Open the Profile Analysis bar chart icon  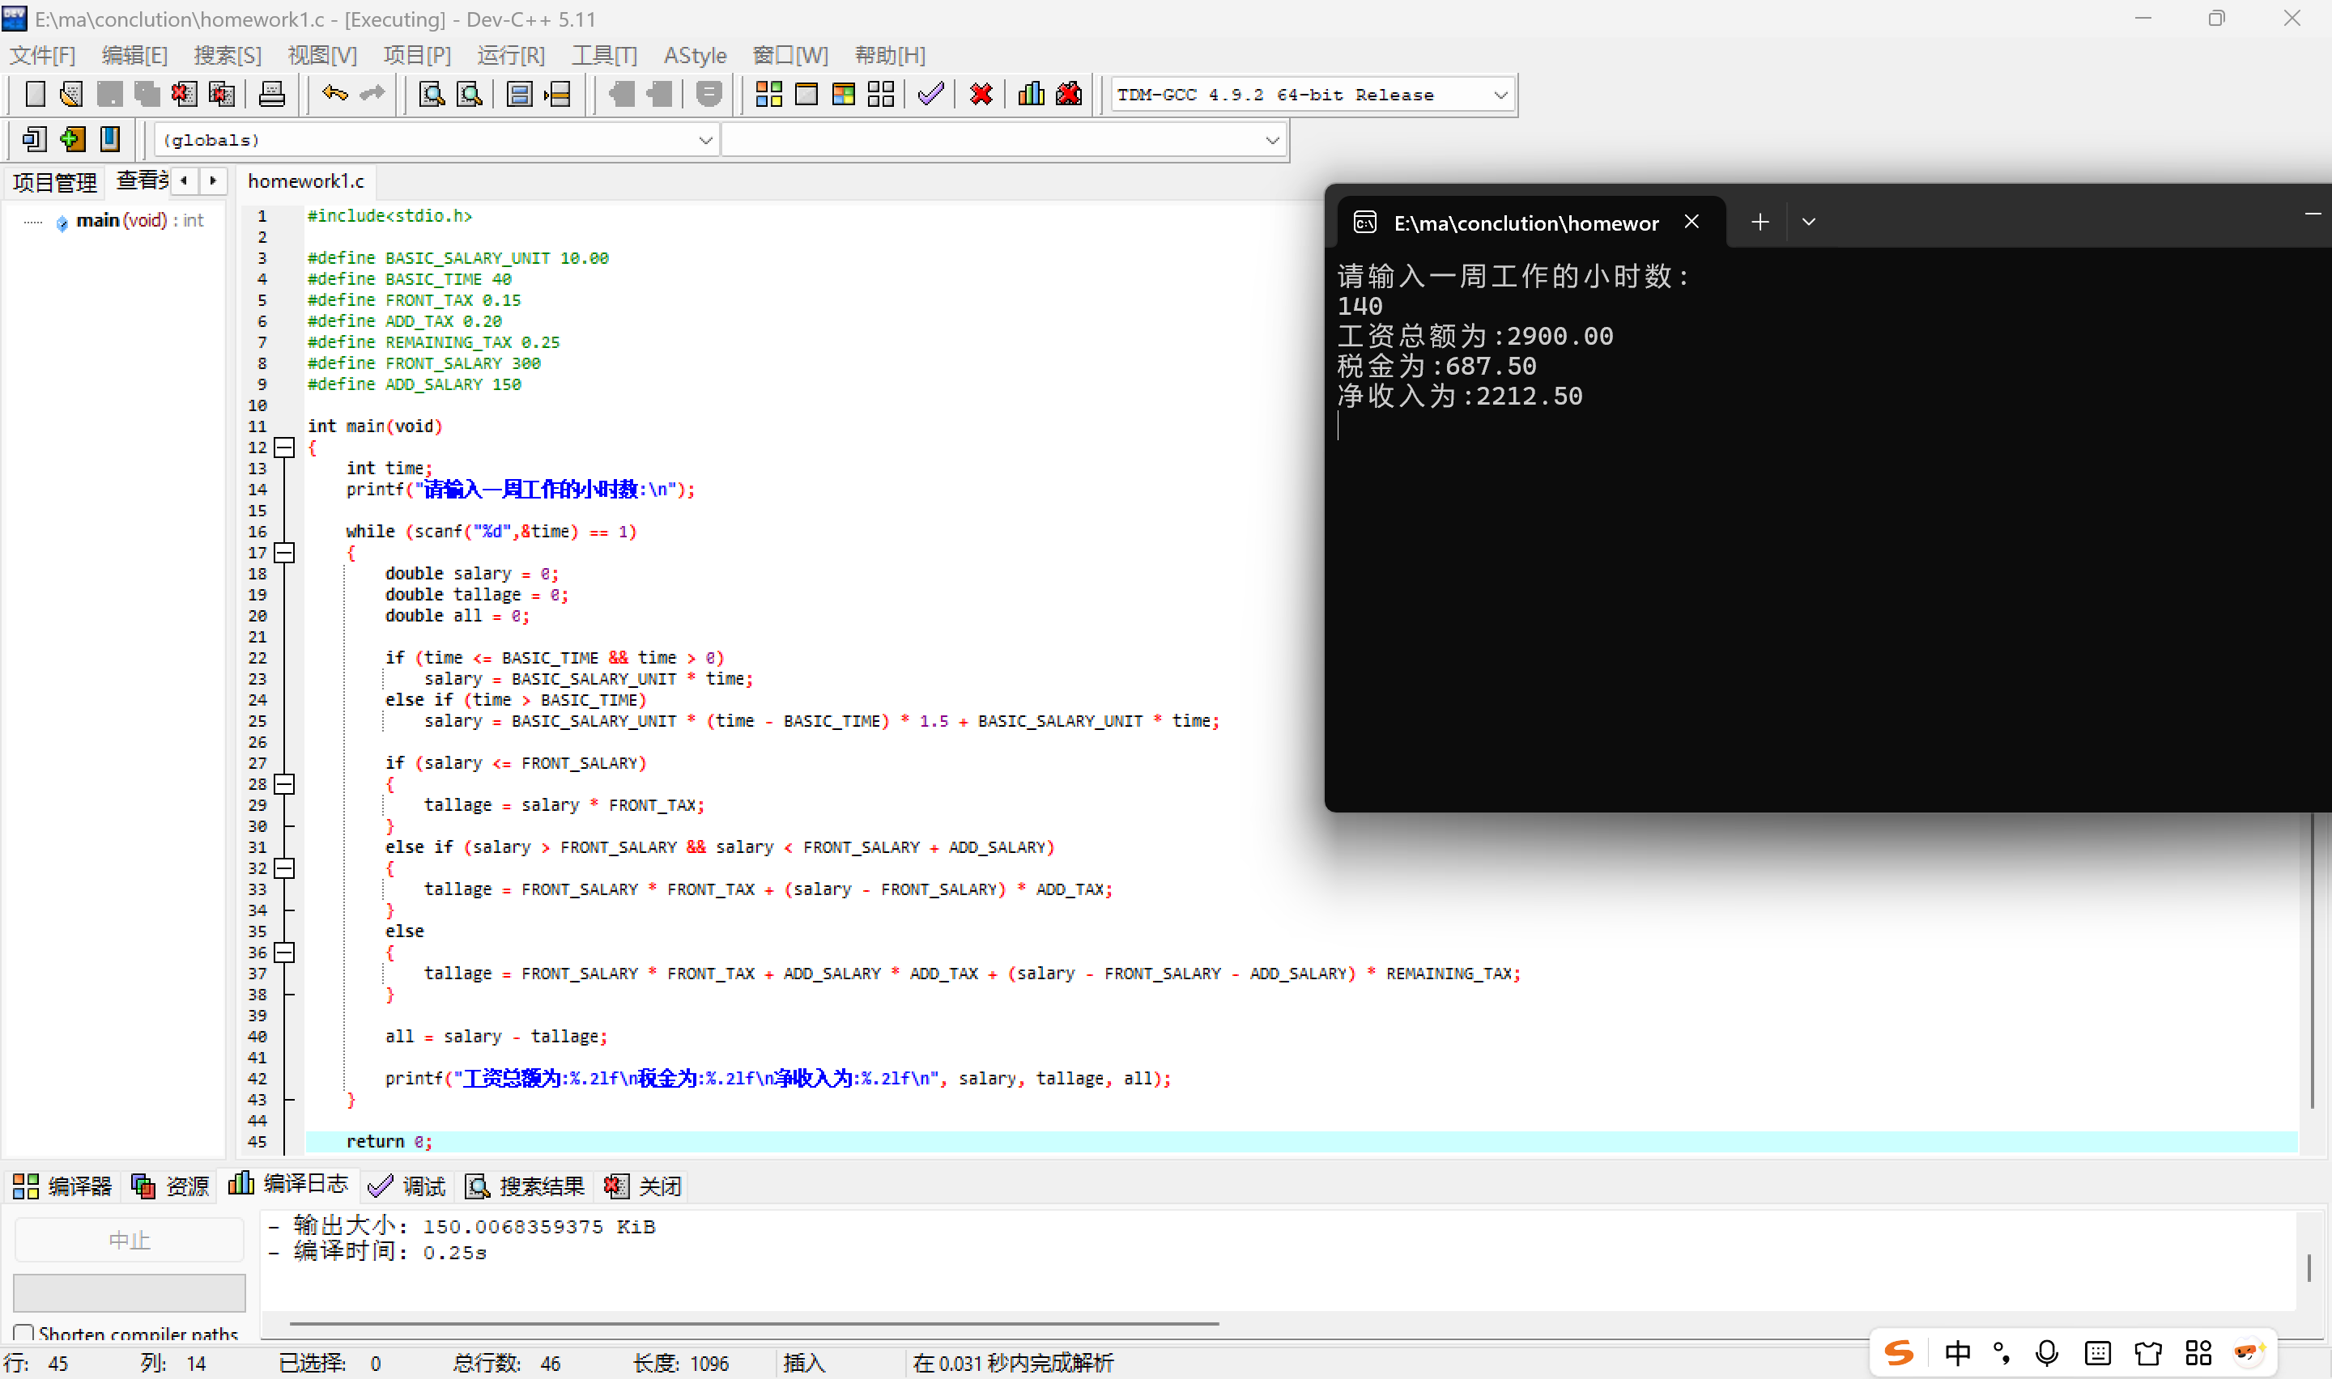tap(1031, 94)
